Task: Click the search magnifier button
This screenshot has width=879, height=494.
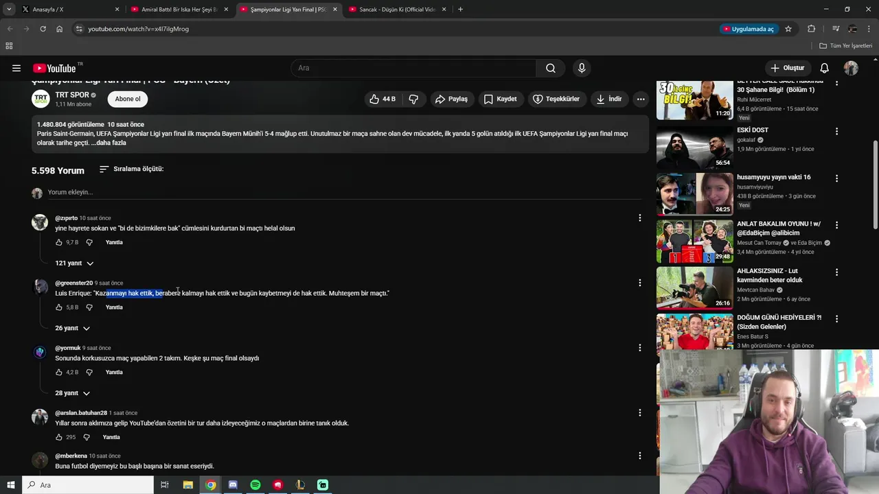Action: 551,68
